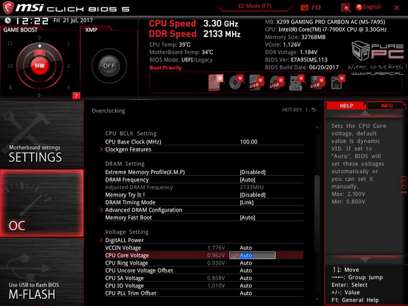The image size is (408, 306).
Task: Edit highlighted CPU Core Voltage Auto field
Action: (252, 256)
